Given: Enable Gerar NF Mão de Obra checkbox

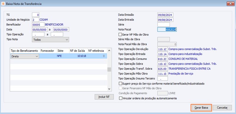Looking at the screenshot, I should 120,35.
